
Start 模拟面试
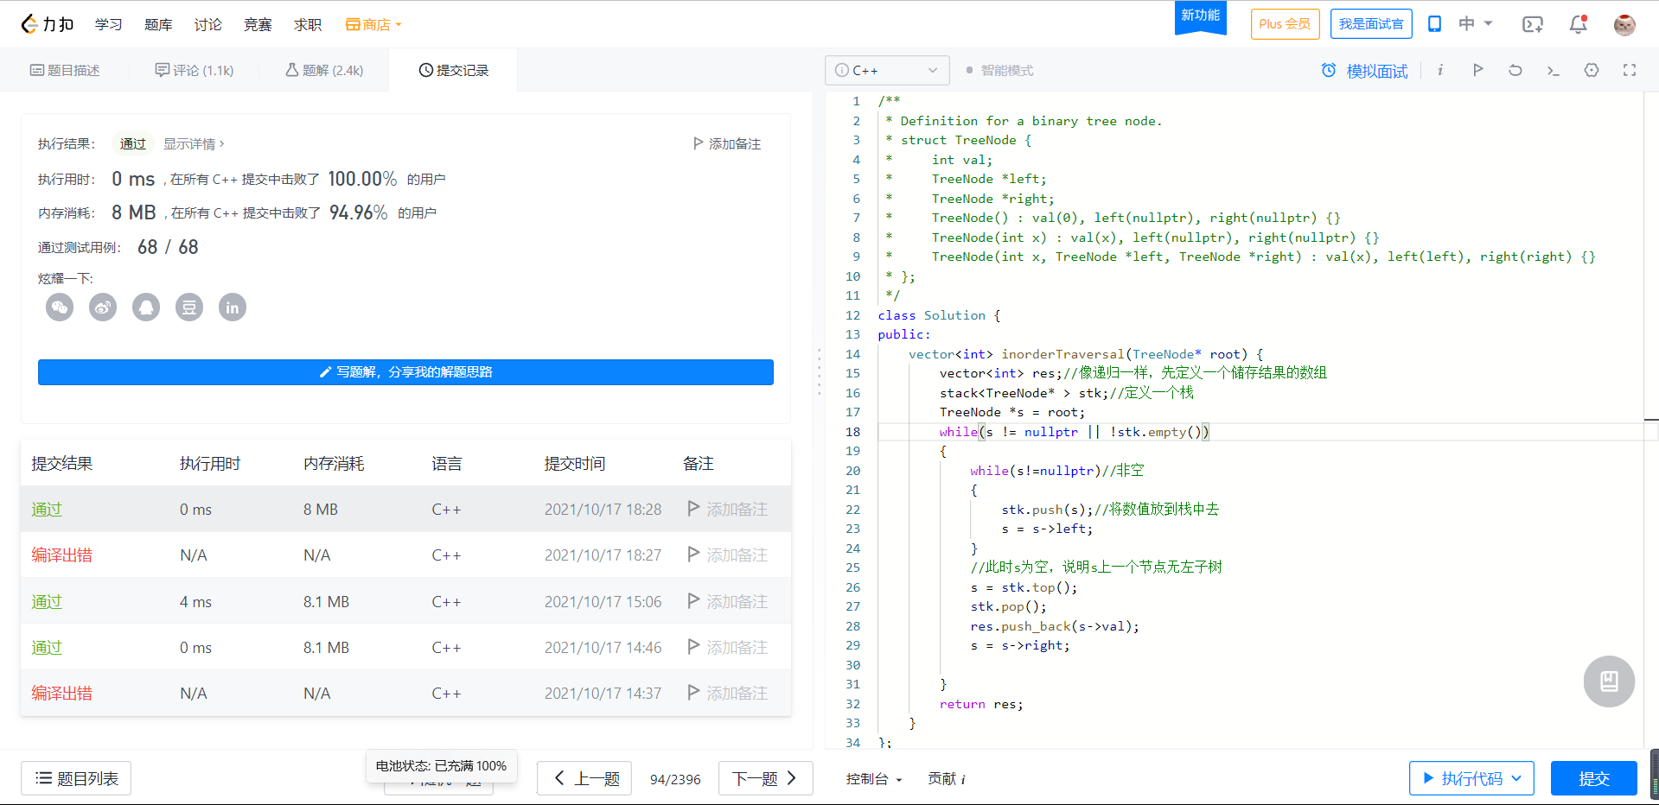(1365, 71)
